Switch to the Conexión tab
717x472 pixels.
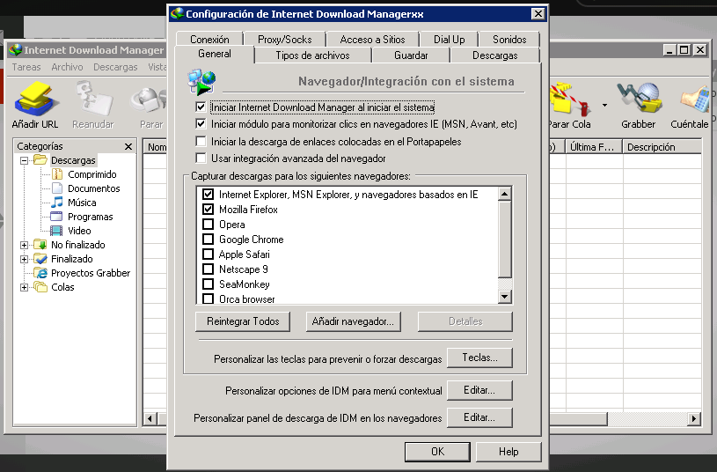pos(209,40)
